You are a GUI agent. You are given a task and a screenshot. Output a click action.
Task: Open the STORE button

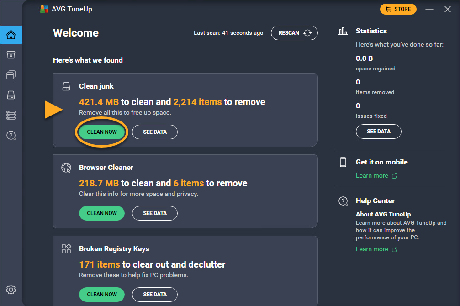point(398,9)
